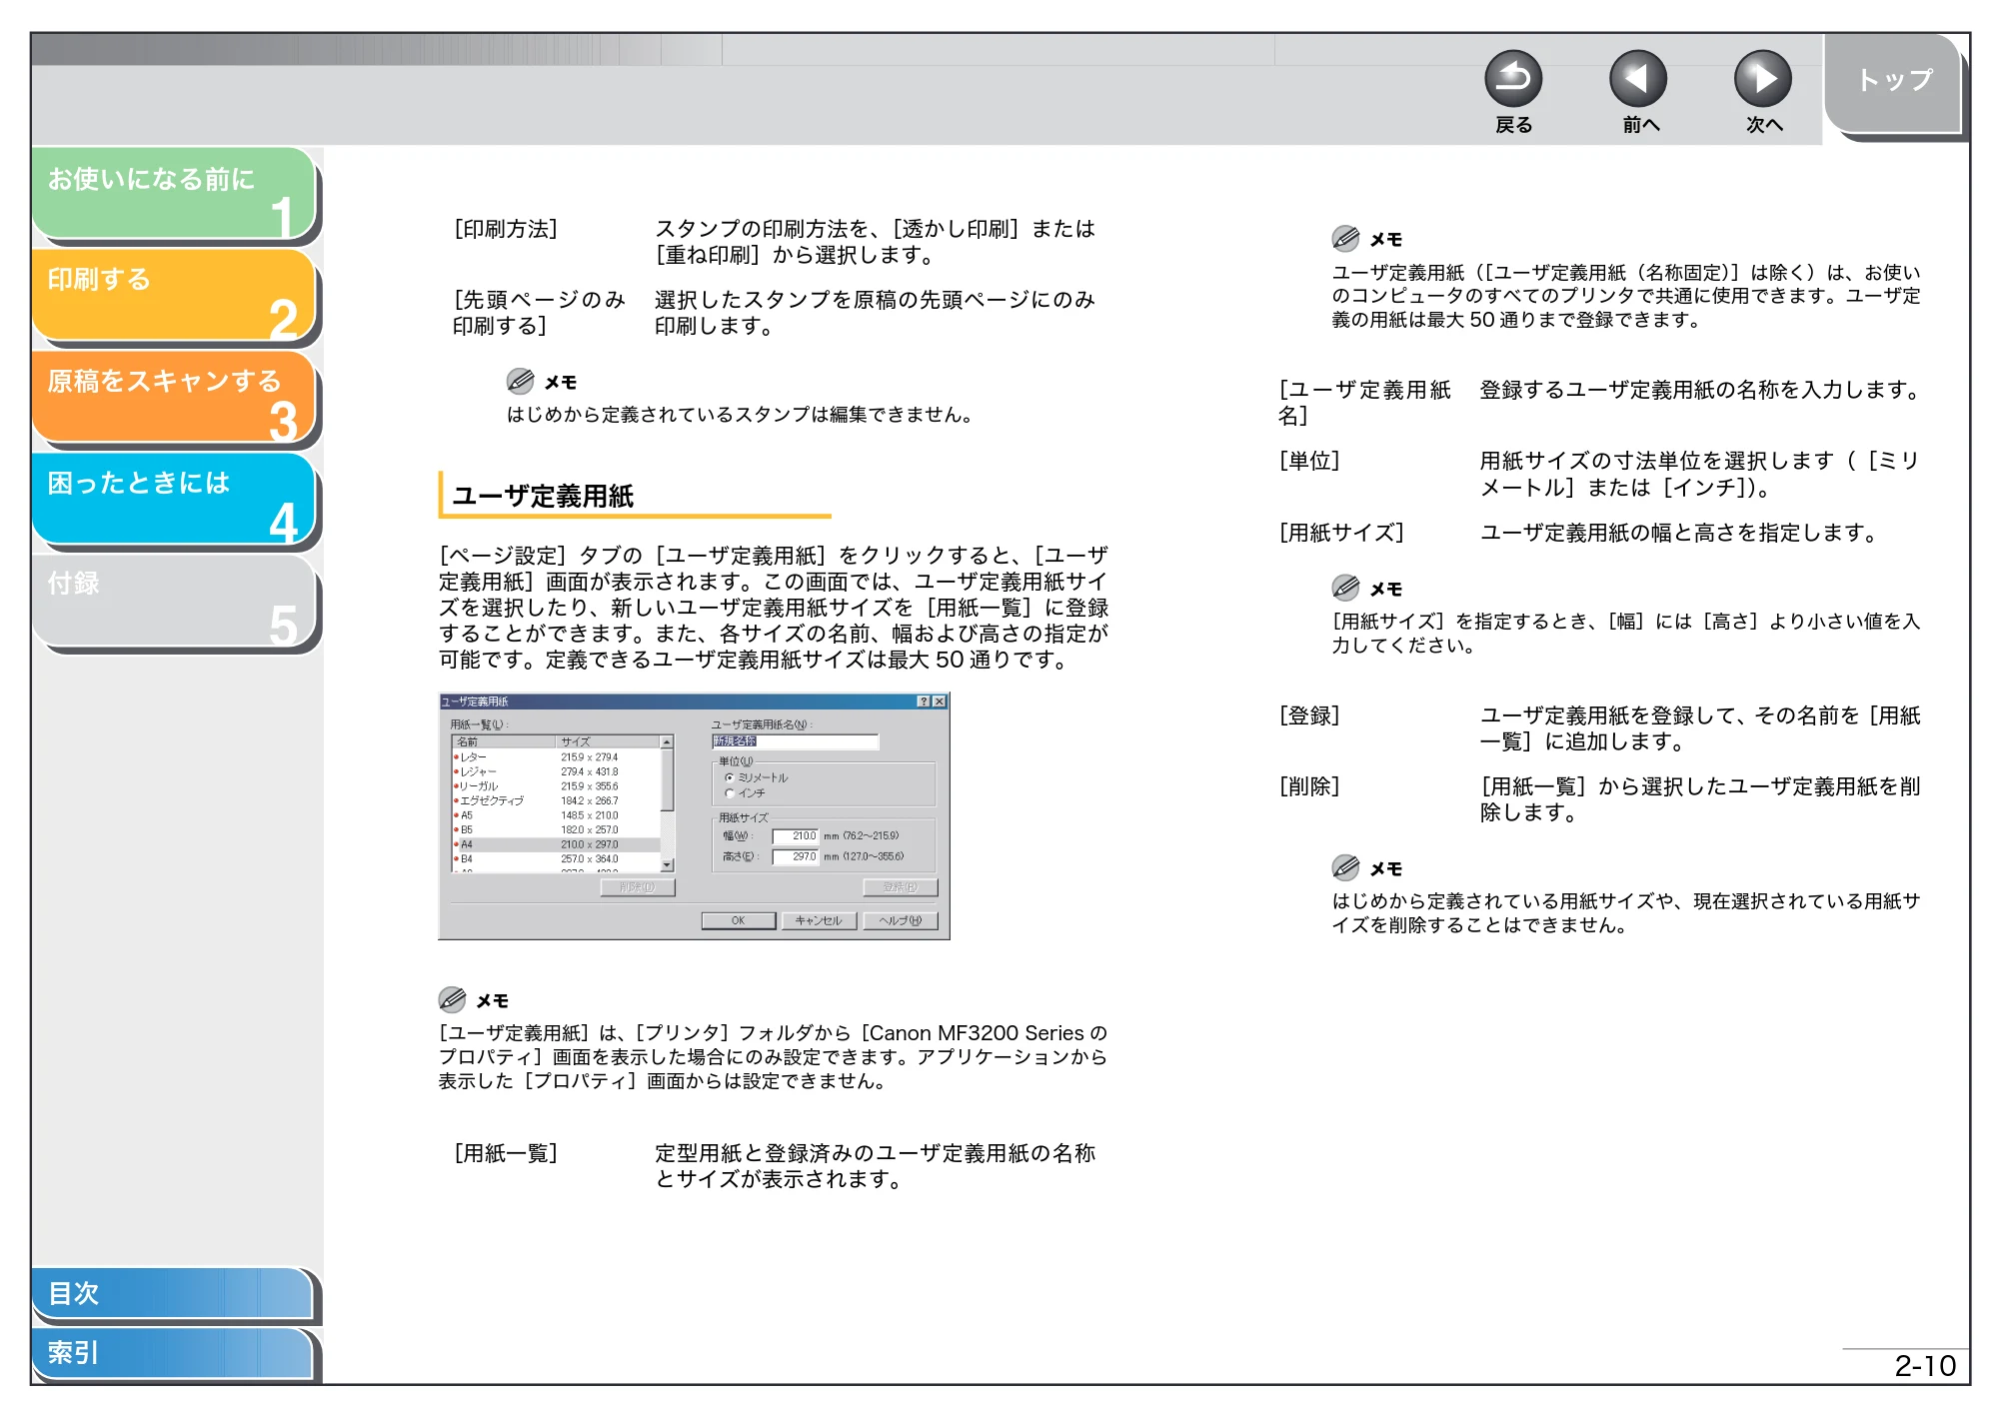
Task: Click the 戻る (back) round icon
Action: click(1512, 79)
